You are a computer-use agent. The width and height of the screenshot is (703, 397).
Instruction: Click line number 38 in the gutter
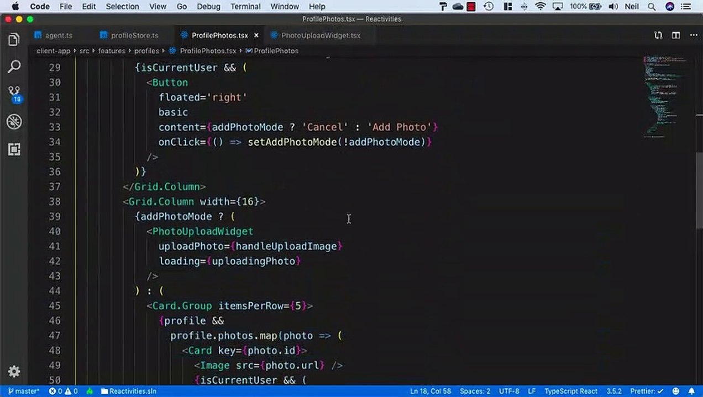[x=54, y=201]
